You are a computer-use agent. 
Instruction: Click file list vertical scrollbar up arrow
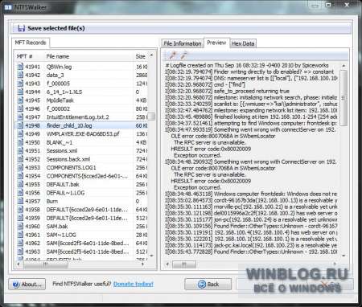151,55
